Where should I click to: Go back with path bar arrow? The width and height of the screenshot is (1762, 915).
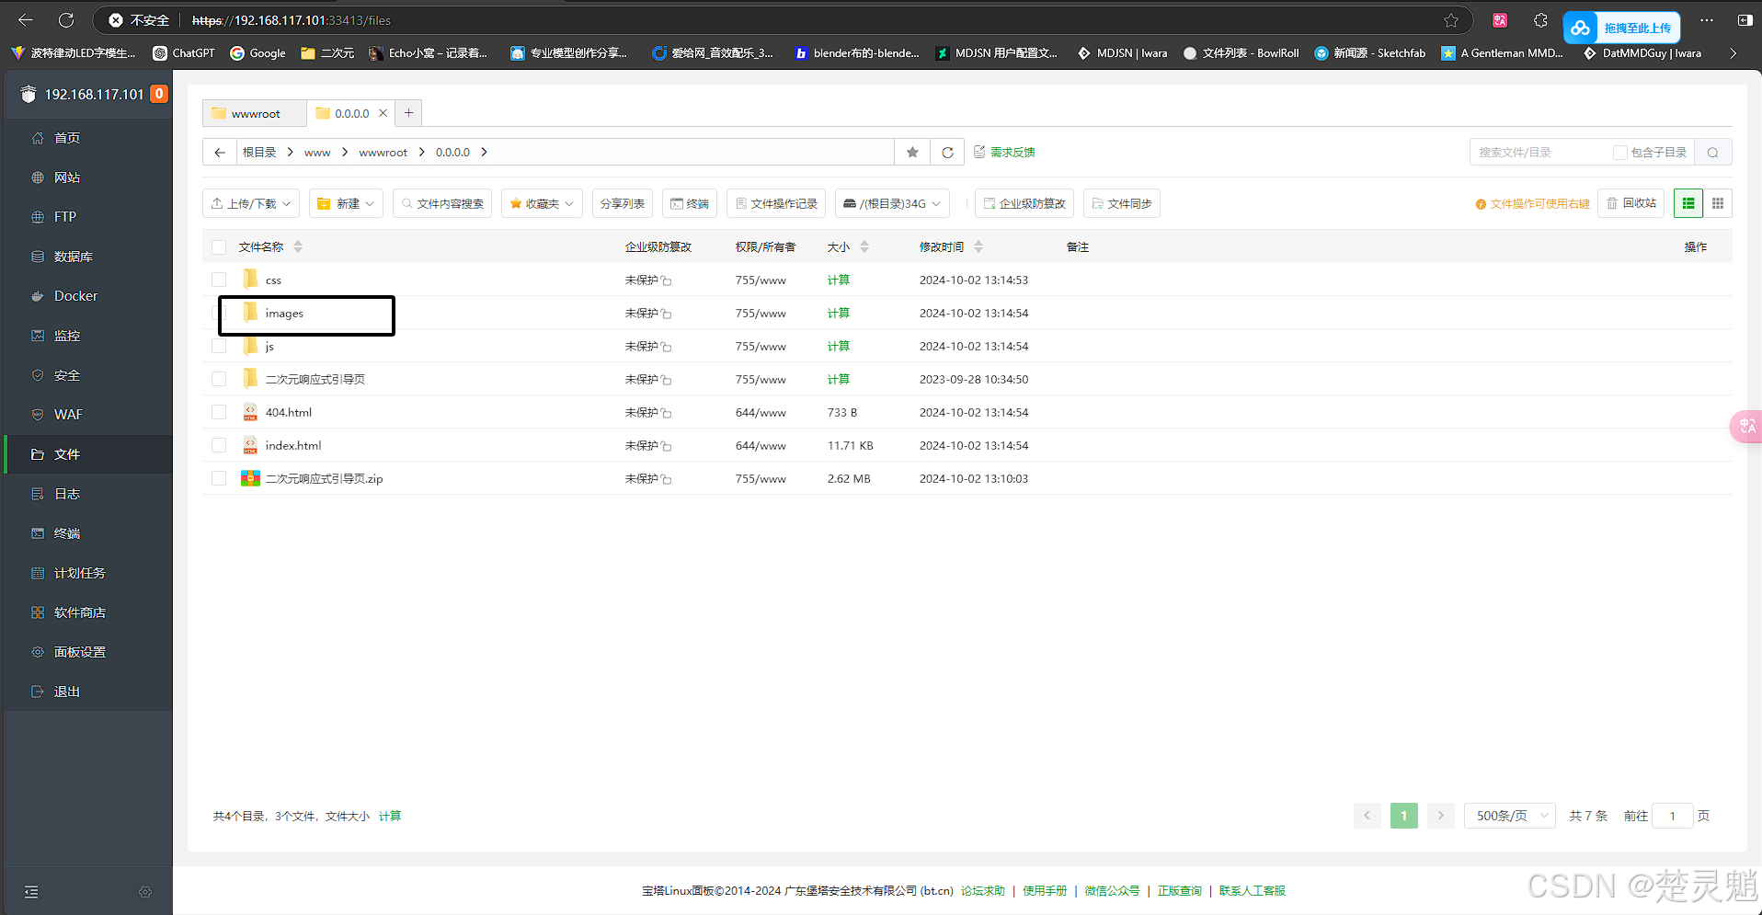click(219, 153)
